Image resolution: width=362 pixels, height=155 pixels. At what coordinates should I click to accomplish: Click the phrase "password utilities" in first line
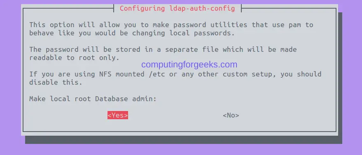[210, 25]
